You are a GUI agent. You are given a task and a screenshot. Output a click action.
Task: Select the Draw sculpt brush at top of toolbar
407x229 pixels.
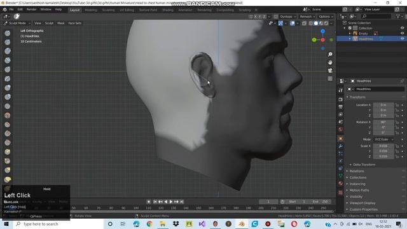point(8,33)
